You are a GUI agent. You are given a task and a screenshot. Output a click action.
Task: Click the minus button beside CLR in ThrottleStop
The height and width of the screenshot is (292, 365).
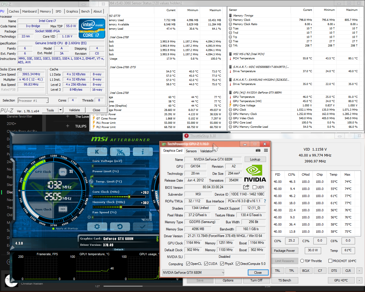359,271
